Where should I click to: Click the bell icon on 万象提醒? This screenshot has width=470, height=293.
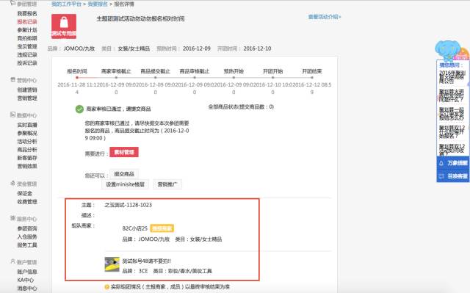tap(441, 163)
